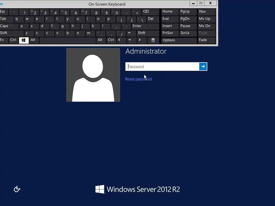Tap the number 0 key

116,12
